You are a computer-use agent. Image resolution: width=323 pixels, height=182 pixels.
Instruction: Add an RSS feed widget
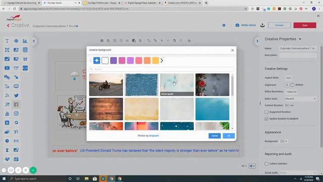(x=7, y=96)
